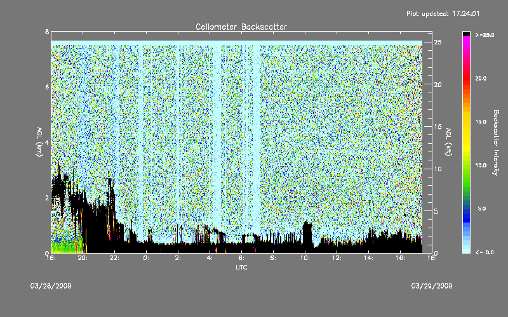Image resolution: width=508 pixels, height=317 pixels.
Task: Click the 03/28/2009 start date label
Action: click(x=51, y=286)
